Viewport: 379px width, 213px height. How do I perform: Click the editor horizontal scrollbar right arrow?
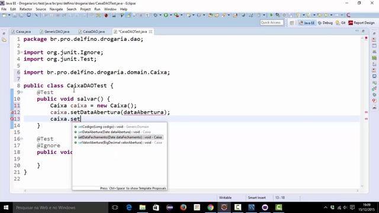pyautogui.click(x=358, y=191)
